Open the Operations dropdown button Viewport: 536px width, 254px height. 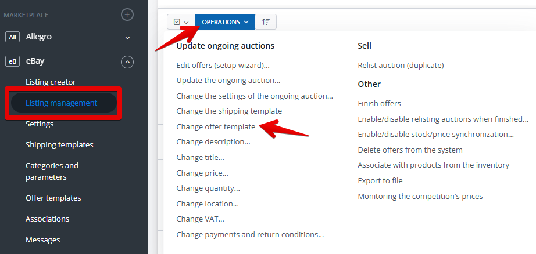point(225,22)
